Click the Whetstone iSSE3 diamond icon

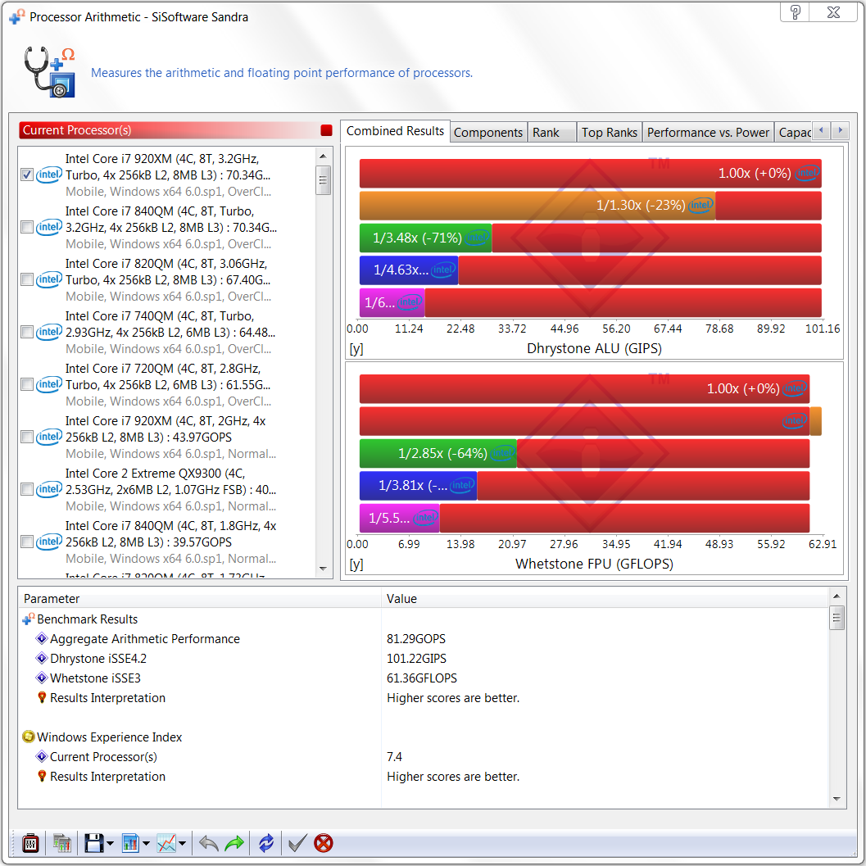click(x=42, y=678)
